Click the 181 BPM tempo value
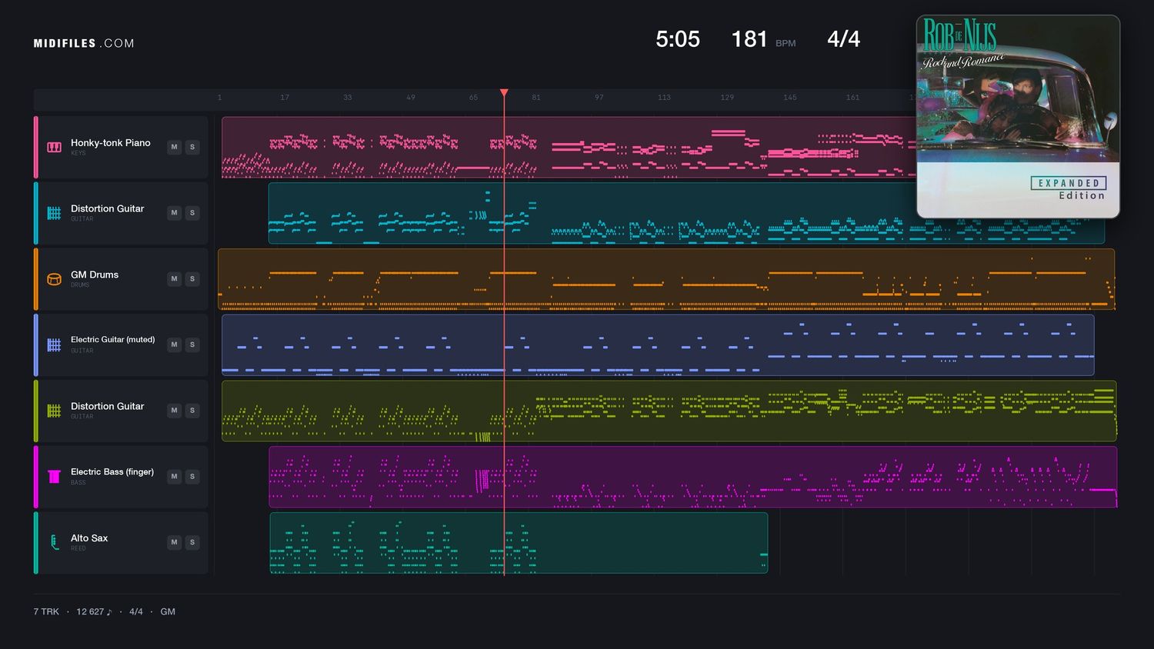1154x649 pixels. coord(749,39)
